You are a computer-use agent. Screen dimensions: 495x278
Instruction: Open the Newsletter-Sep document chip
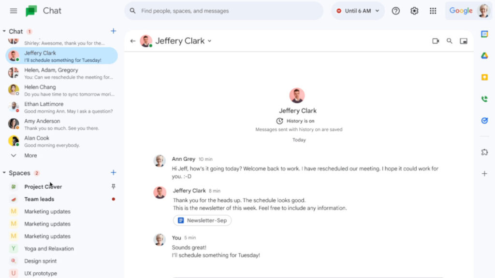click(x=202, y=220)
